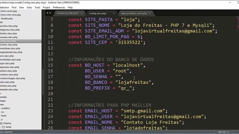This screenshot has width=239, height=134.
Task: Open the View menu
Action: pos(21,7)
